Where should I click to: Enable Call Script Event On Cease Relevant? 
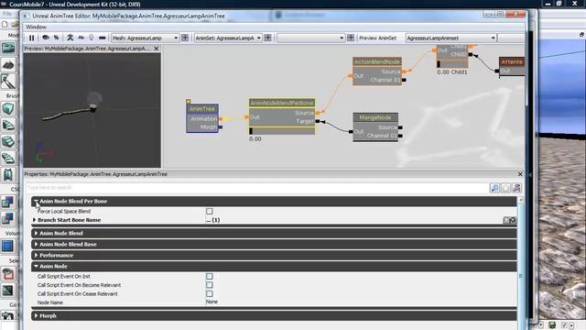tap(210, 293)
